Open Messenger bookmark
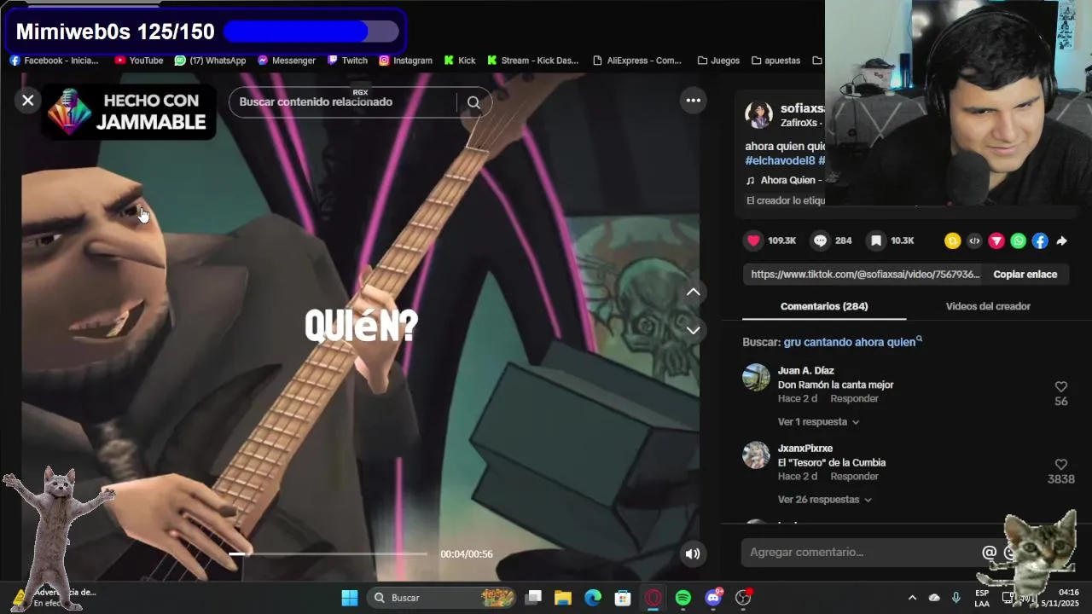1092x614 pixels. [287, 61]
